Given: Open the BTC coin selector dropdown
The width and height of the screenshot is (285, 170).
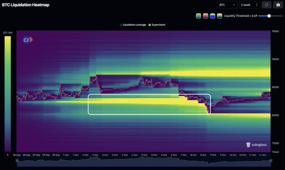Looking at the screenshot, I should click(x=227, y=5).
